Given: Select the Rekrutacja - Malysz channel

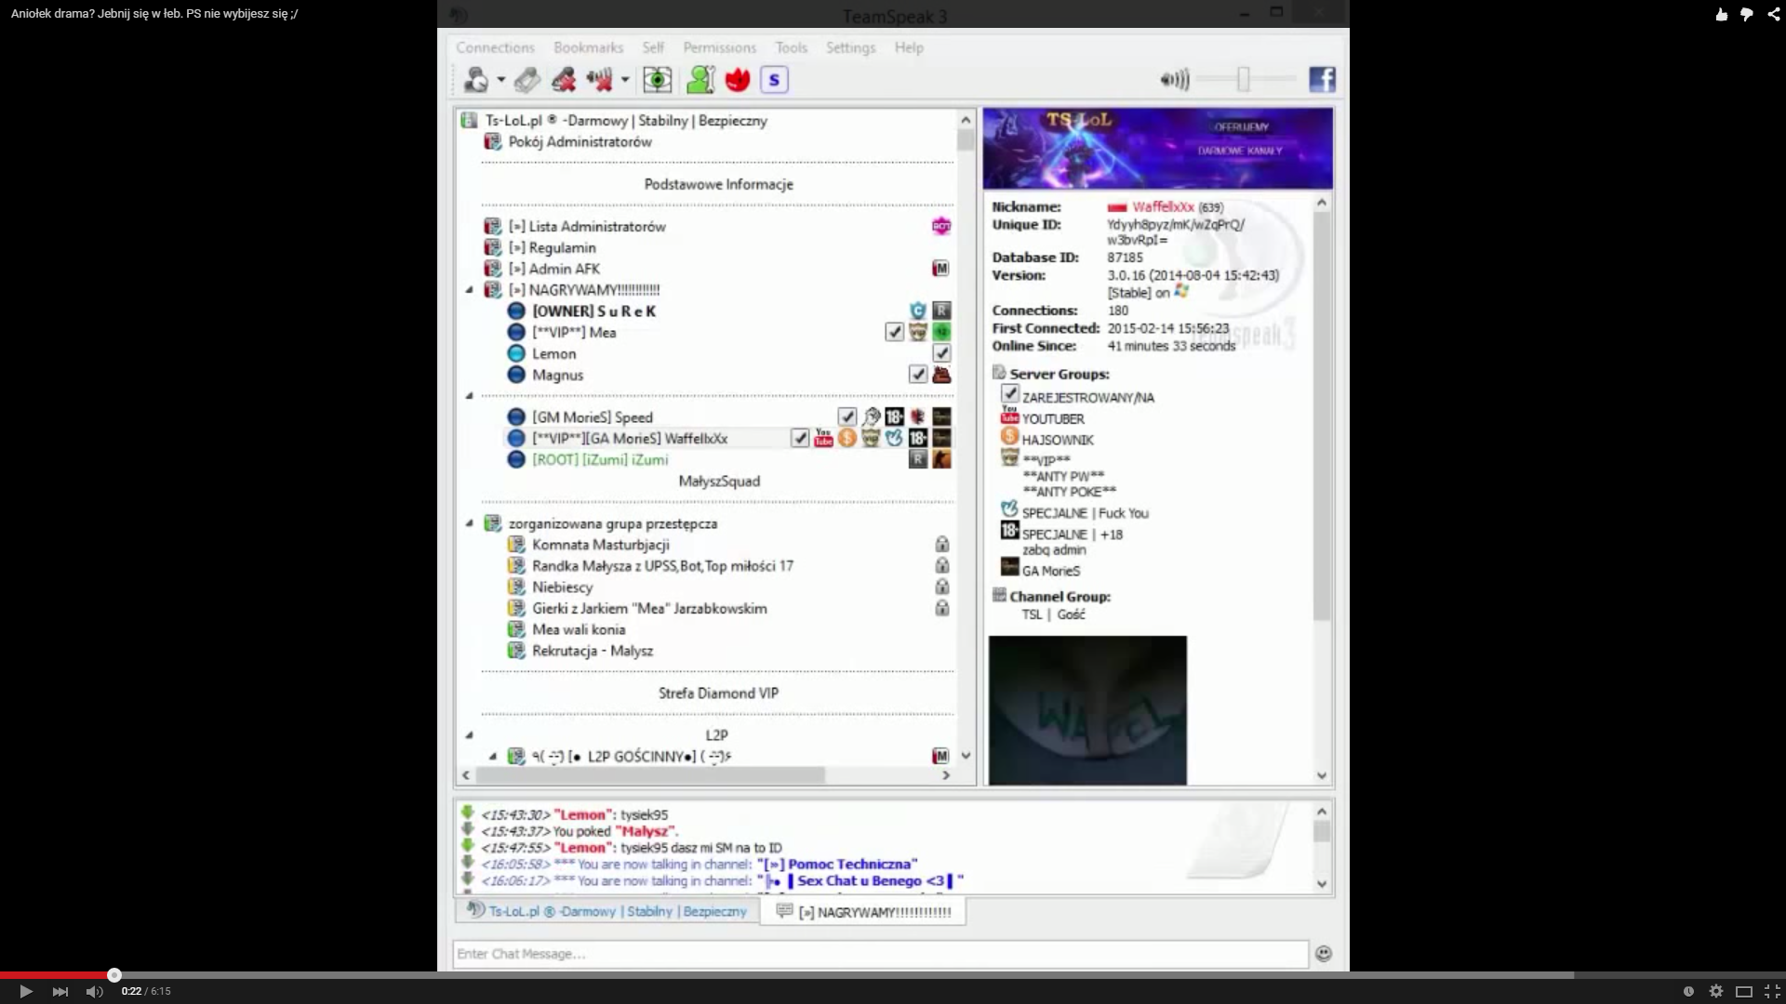Looking at the screenshot, I should (x=592, y=651).
